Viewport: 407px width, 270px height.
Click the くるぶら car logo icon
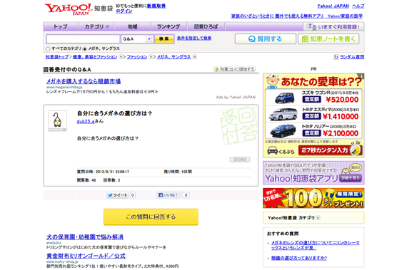pyautogui.click(x=272, y=150)
